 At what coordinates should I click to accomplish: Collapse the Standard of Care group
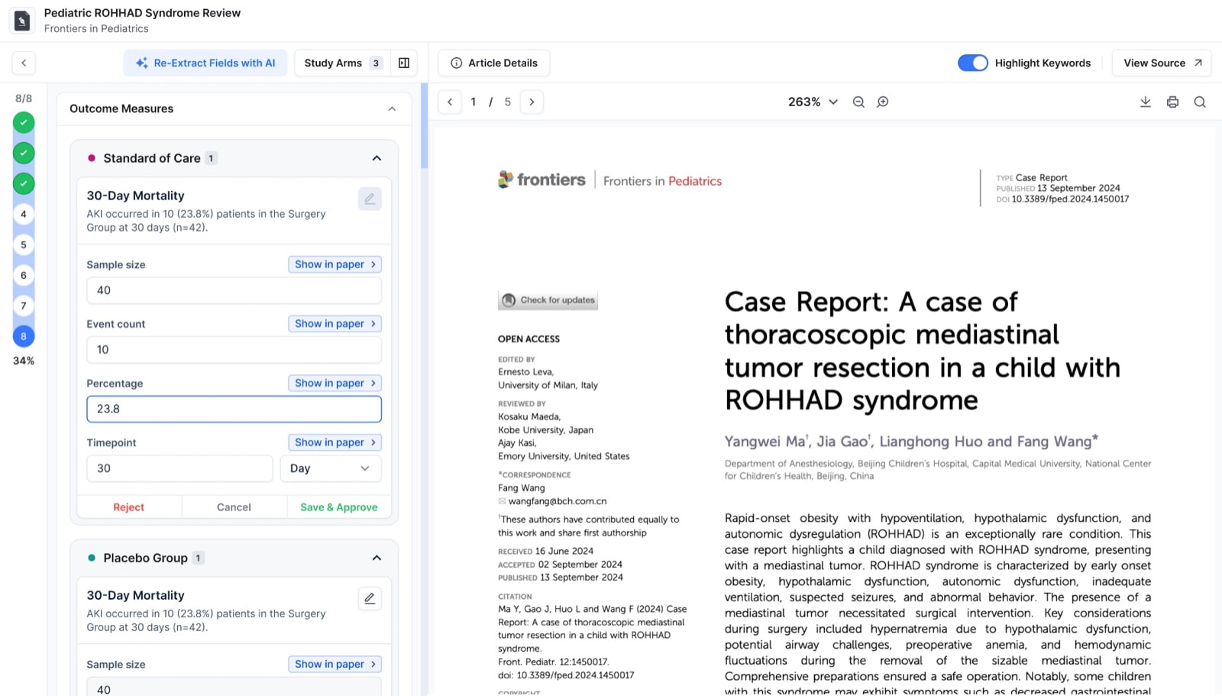377,158
